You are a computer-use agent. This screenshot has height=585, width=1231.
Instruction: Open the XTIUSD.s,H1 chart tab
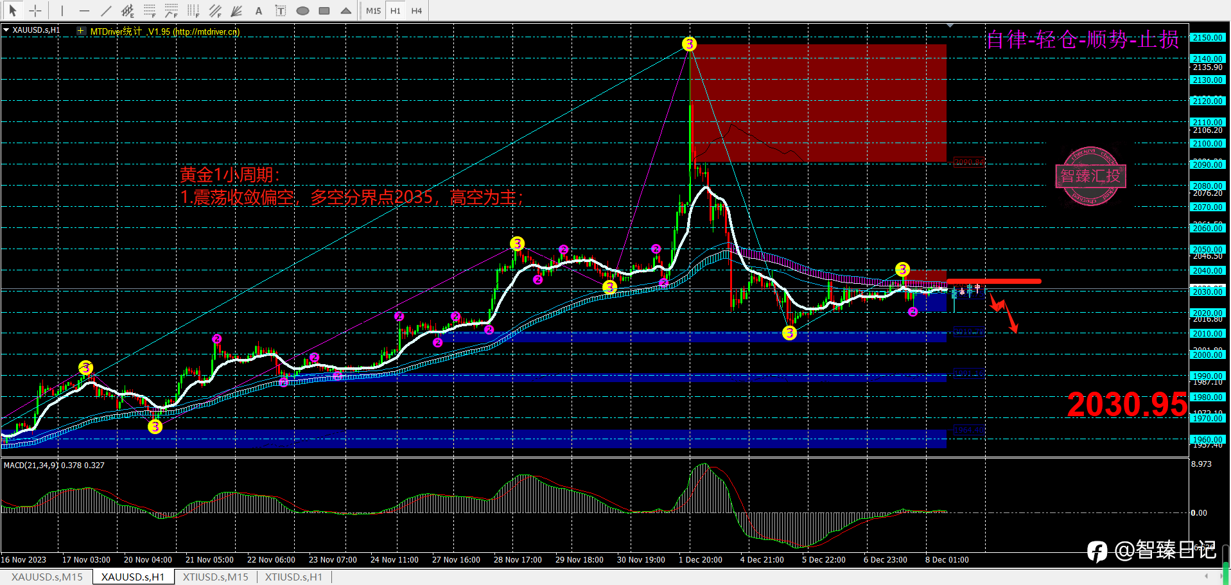pyautogui.click(x=293, y=577)
